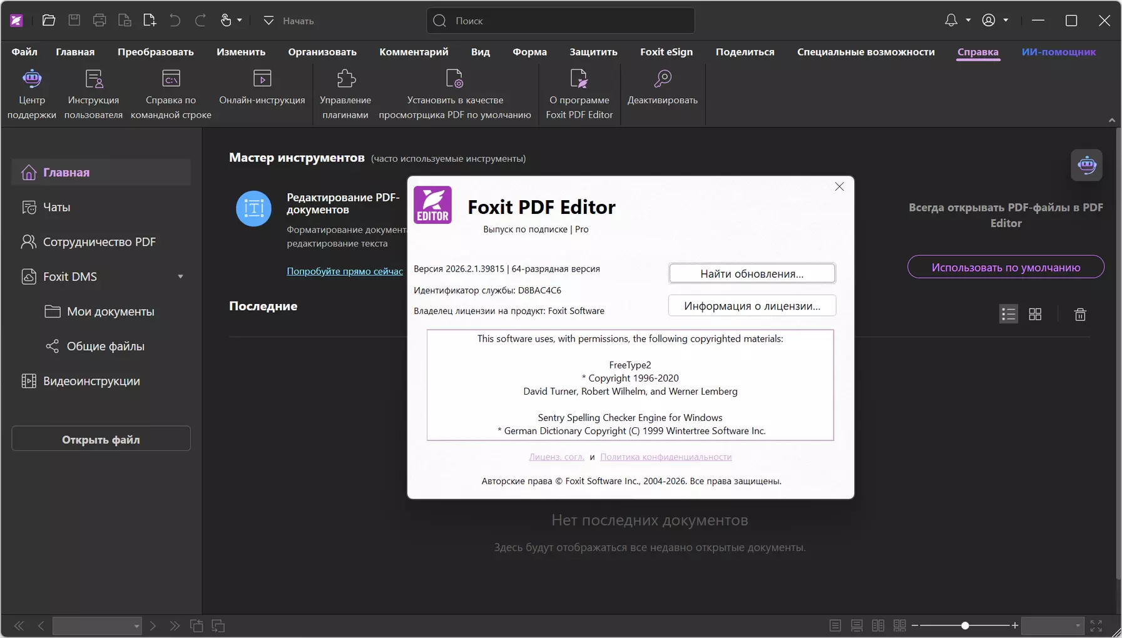This screenshot has height=638, width=1122.
Task: Open Справка по командной строке
Action: click(x=171, y=94)
